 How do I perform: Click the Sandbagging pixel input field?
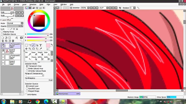(x=39, y=80)
